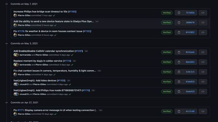Open pull request #1170 link
This screenshot has height=122, width=218.
pyautogui.click(x=86, y=90)
